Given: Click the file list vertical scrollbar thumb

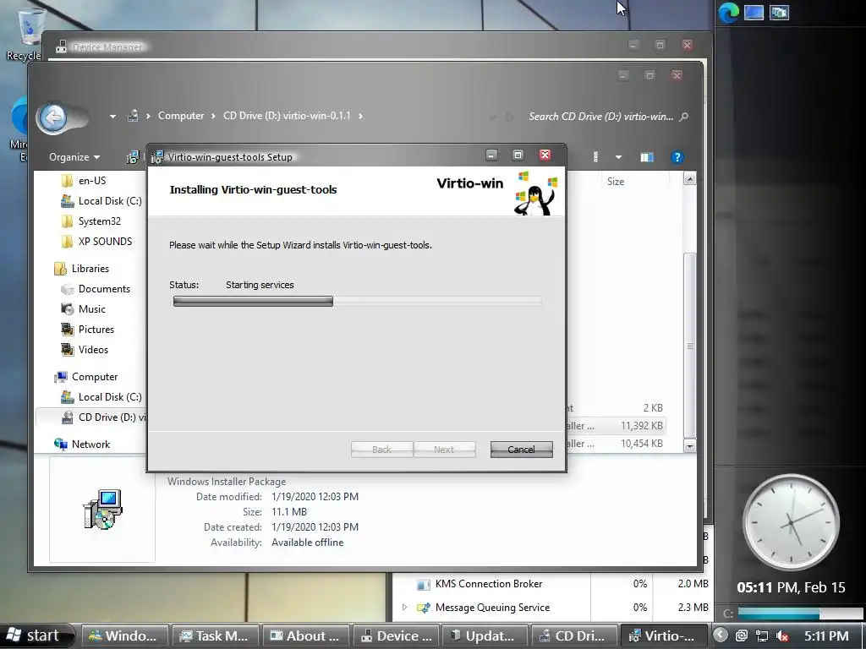Looking at the screenshot, I should (689, 345).
